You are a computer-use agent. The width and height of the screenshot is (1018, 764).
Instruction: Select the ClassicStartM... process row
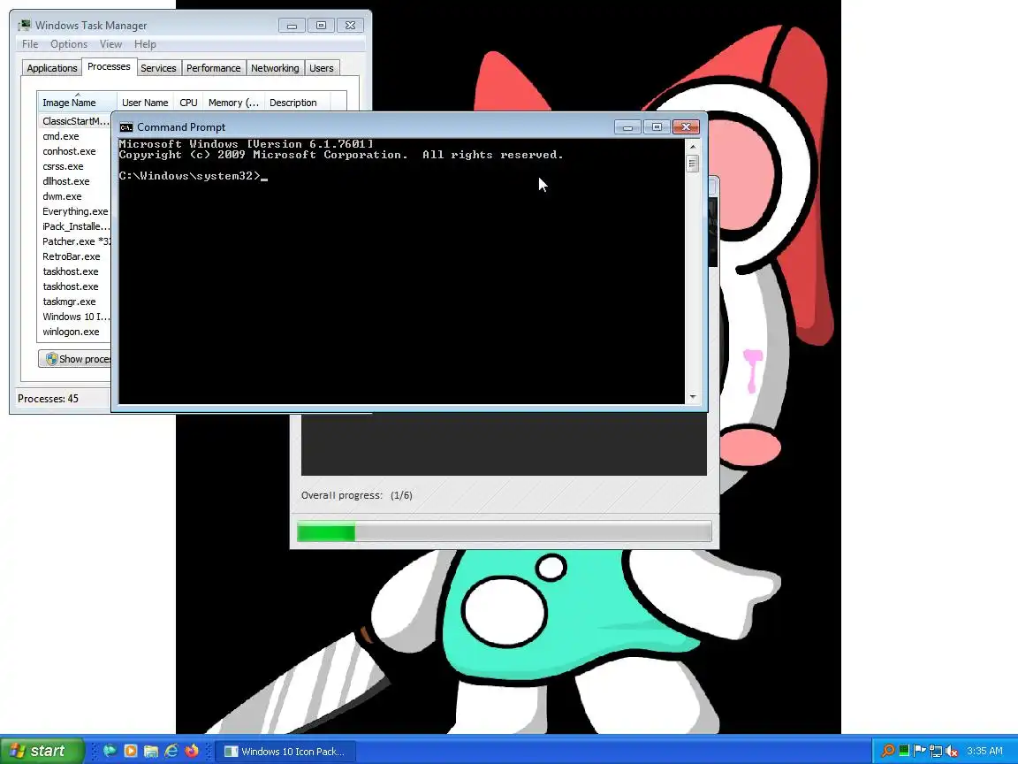(74, 121)
